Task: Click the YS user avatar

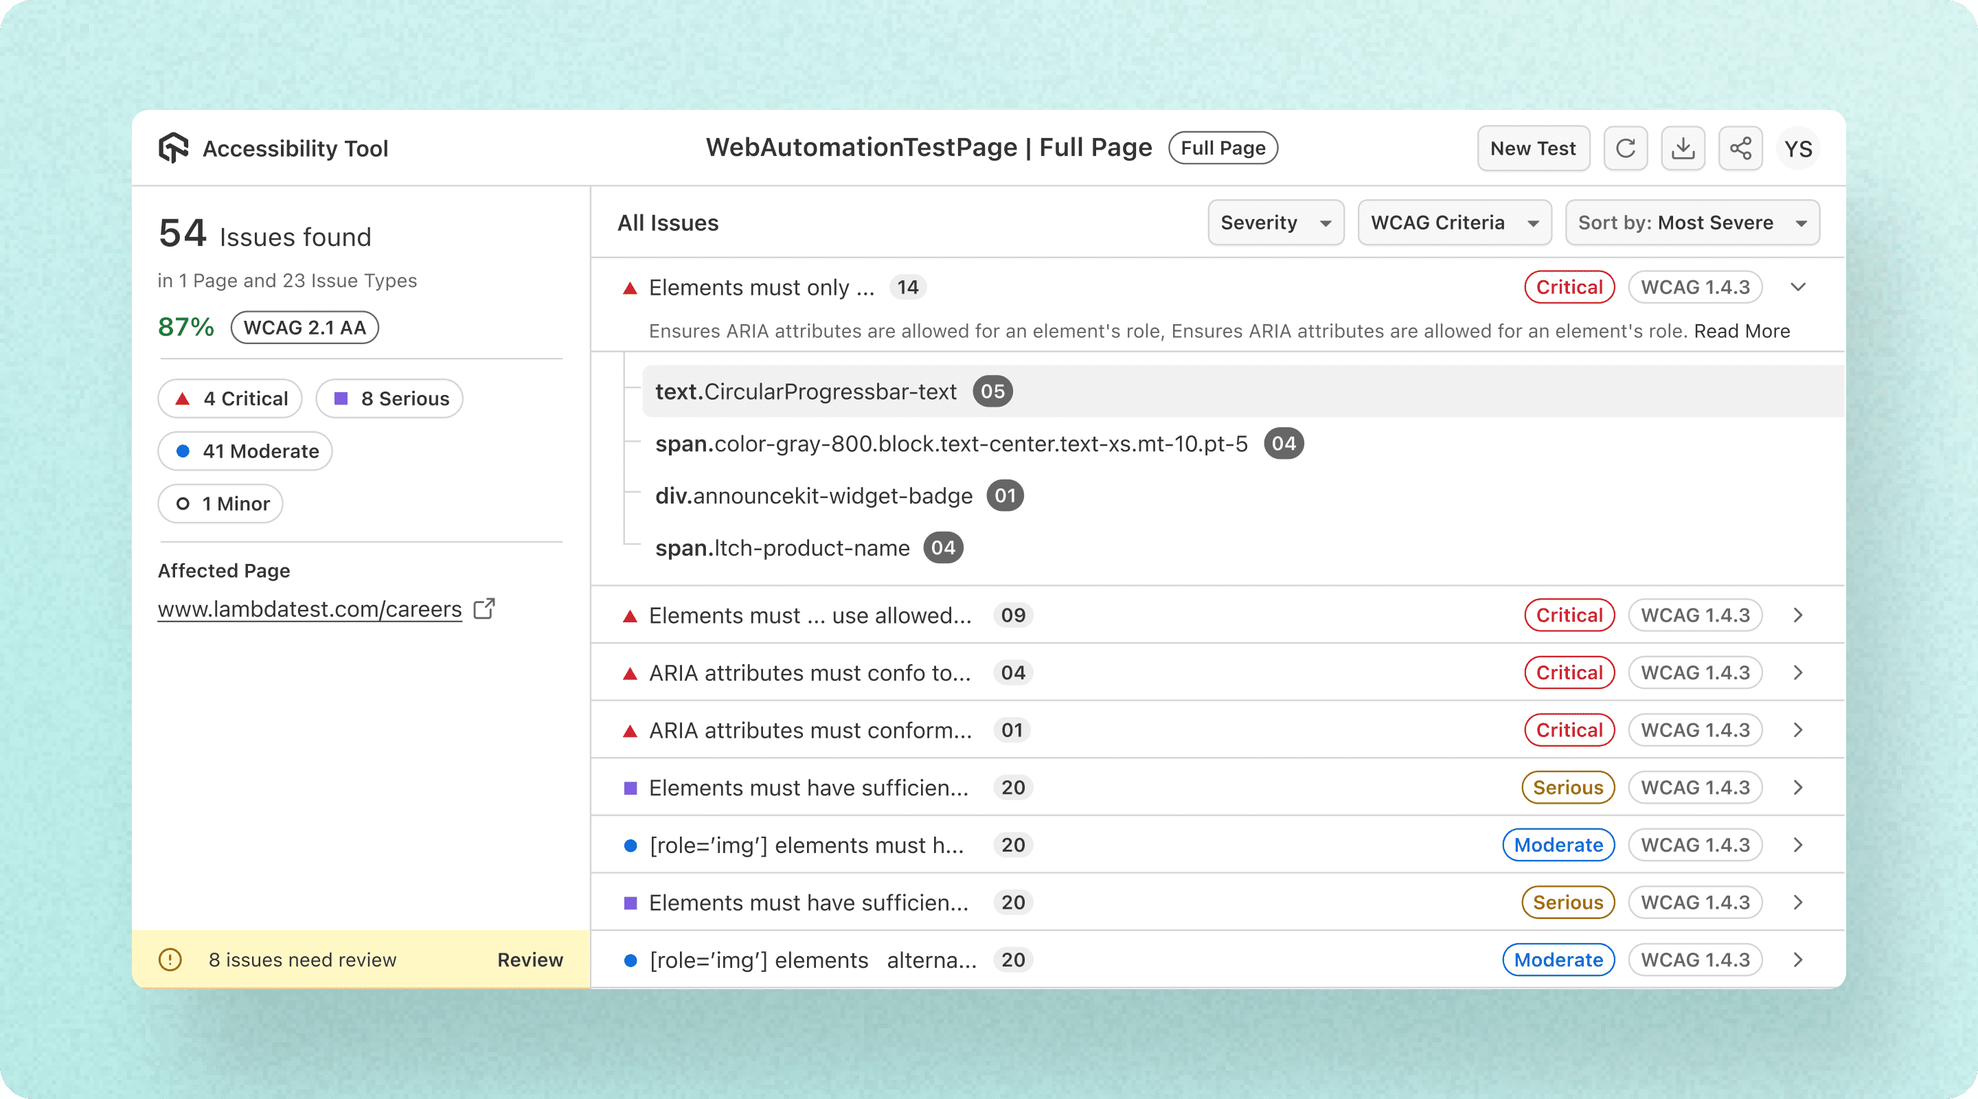Action: [1797, 149]
